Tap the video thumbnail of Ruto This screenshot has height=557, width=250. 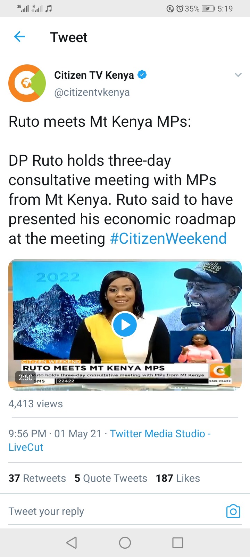coord(125,324)
